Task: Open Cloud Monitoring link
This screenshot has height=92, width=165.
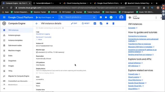Action: [x=135, y=80]
